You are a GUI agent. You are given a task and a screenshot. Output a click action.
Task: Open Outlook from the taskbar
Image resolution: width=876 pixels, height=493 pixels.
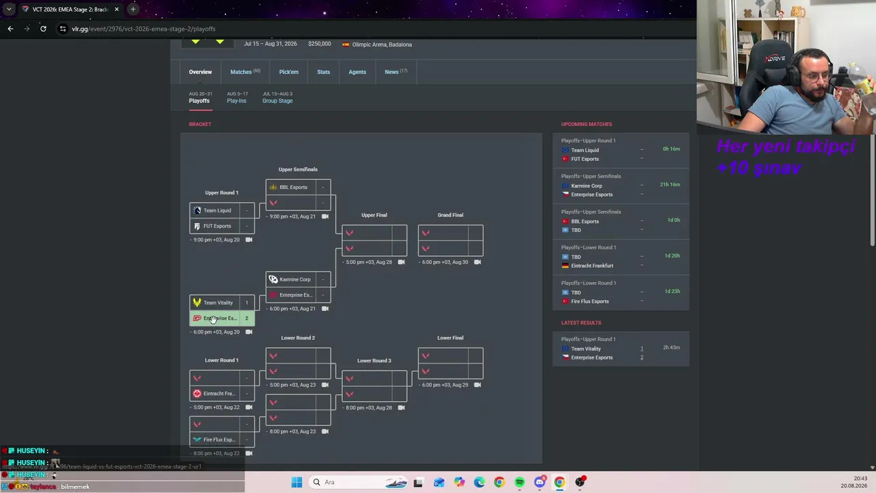pyautogui.click(x=439, y=482)
